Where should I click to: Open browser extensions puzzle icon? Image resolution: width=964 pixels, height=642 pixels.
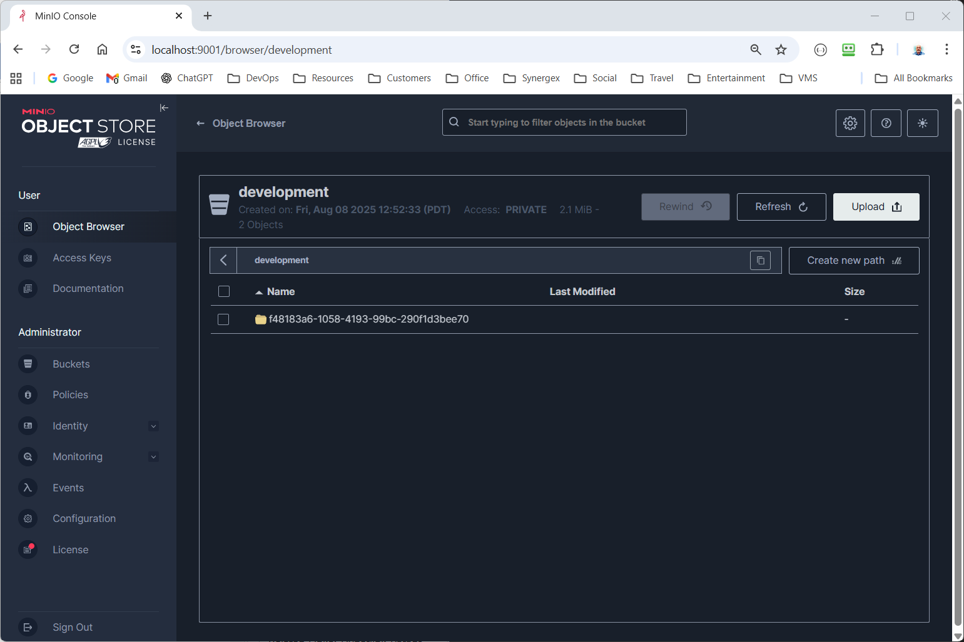[877, 50]
